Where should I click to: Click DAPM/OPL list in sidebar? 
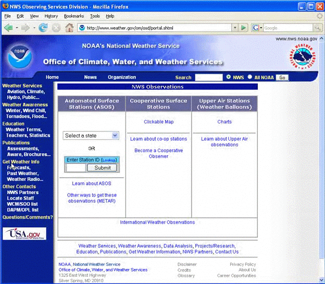[x=23, y=209]
